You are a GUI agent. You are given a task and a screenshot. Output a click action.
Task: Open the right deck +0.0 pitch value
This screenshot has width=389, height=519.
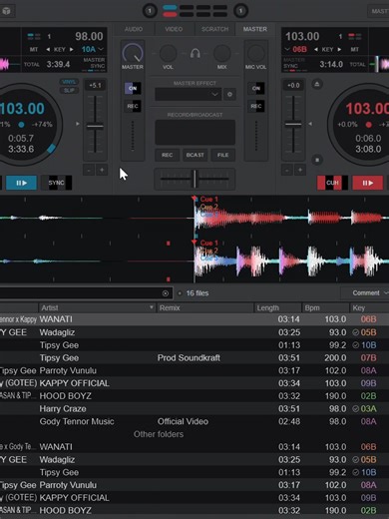pos(293,86)
